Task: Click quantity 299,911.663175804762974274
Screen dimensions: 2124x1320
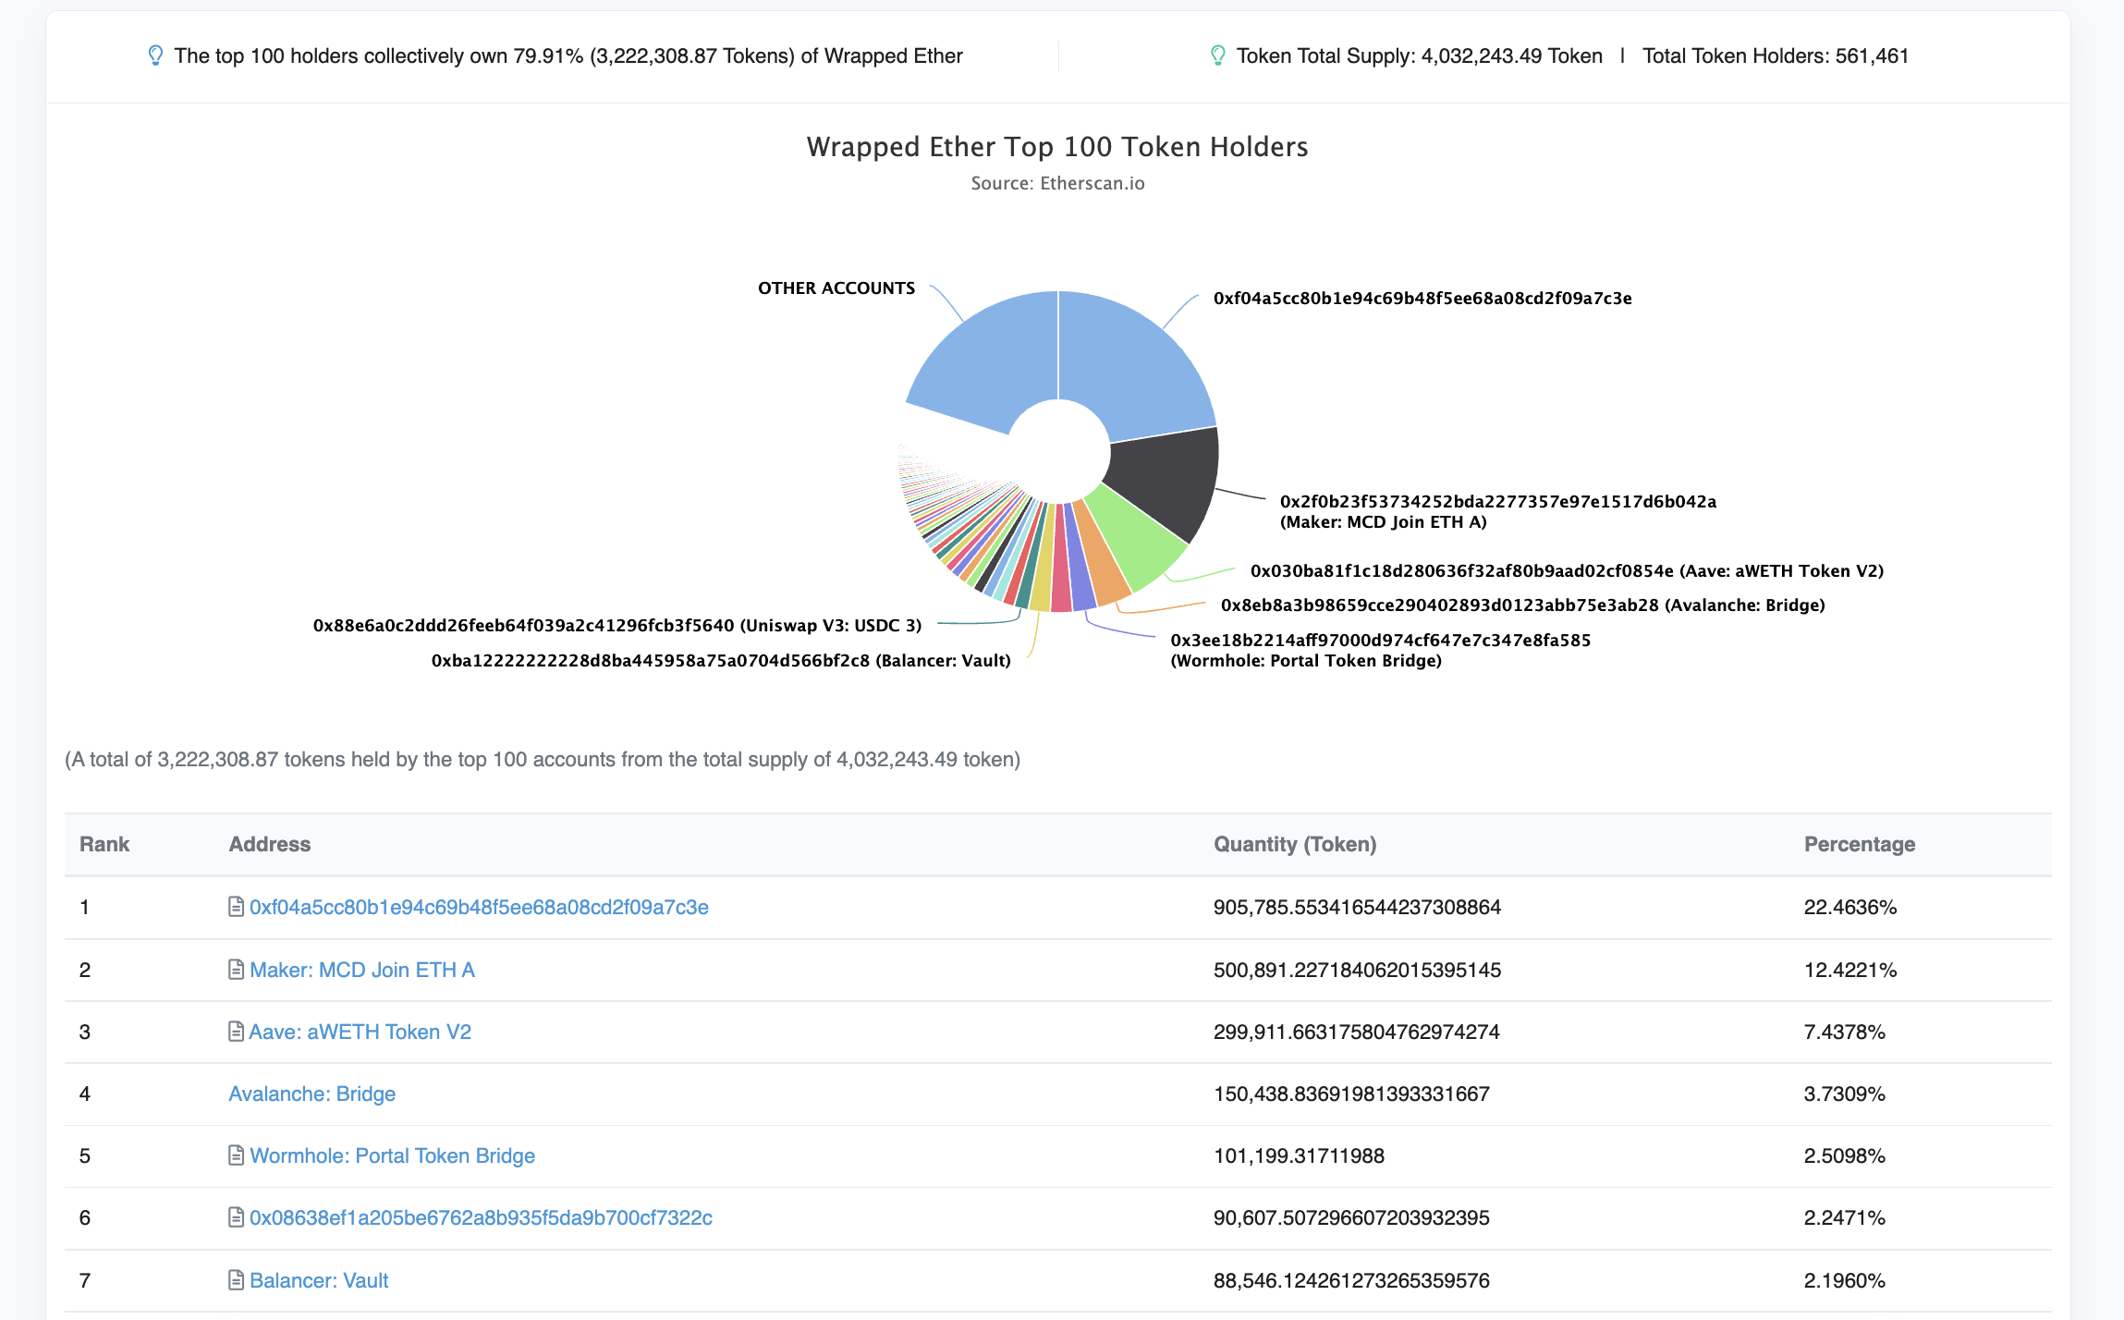Action: [x=1357, y=1032]
